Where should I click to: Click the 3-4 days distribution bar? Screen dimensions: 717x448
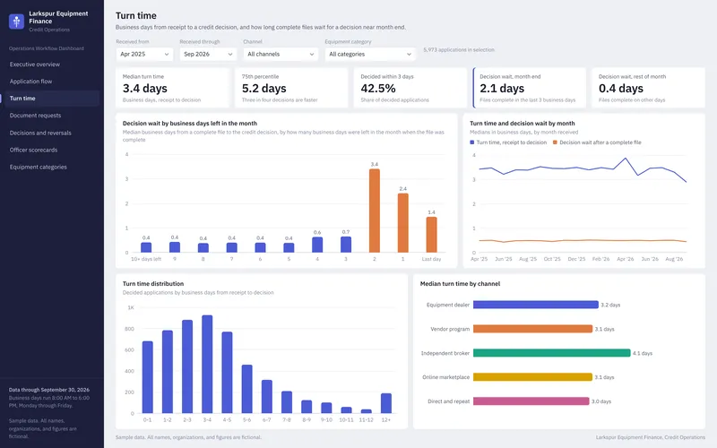(x=207, y=365)
